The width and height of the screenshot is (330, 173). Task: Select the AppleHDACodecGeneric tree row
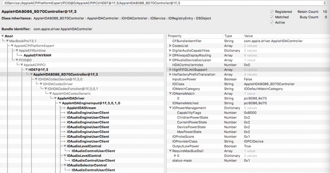pyautogui.click(x=82, y=93)
